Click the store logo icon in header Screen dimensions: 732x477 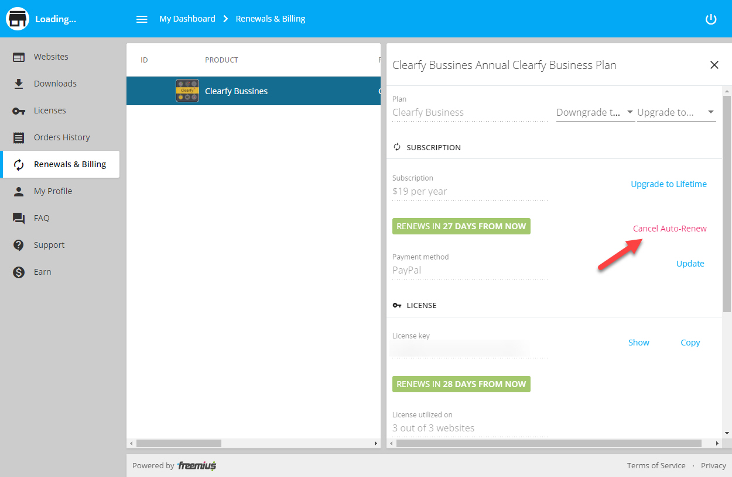click(x=18, y=19)
